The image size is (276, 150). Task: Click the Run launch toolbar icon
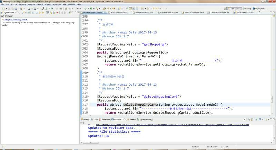(91, 8)
